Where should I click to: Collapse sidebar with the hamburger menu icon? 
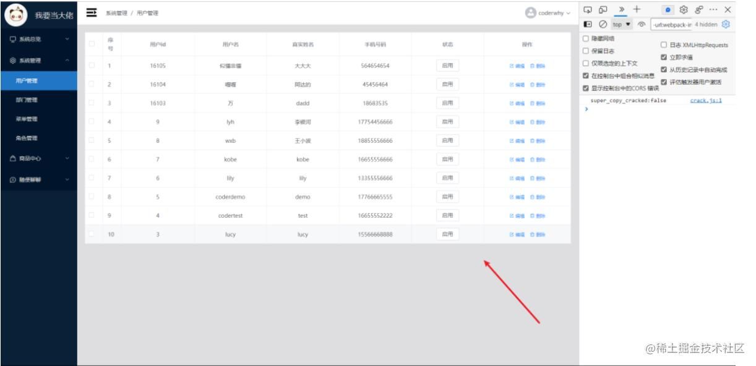pos(92,13)
